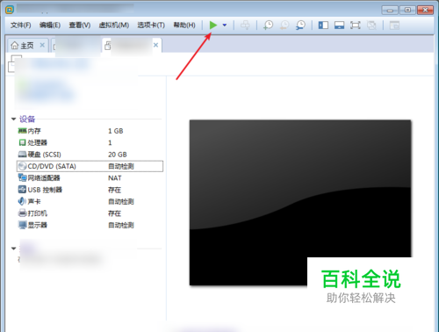Viewport: 439px width, 332px height.
Task: Click the 20 GB disk size value
Action: pos(118,155)
